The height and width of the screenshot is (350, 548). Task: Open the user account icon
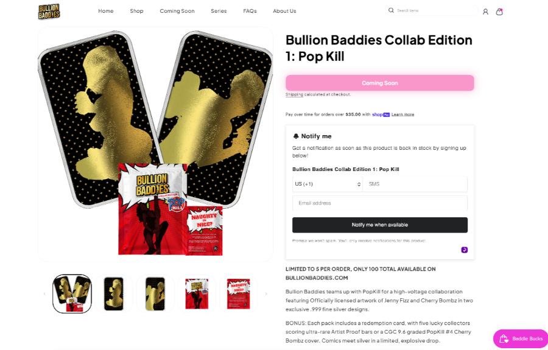coord(485,12)
